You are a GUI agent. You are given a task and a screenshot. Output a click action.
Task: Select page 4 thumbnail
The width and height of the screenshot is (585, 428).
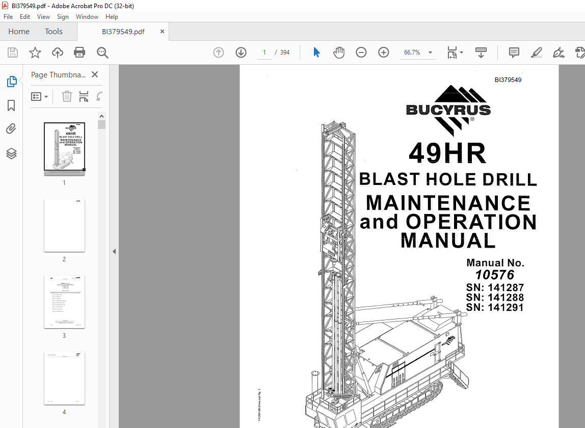[x=65, y=379]
